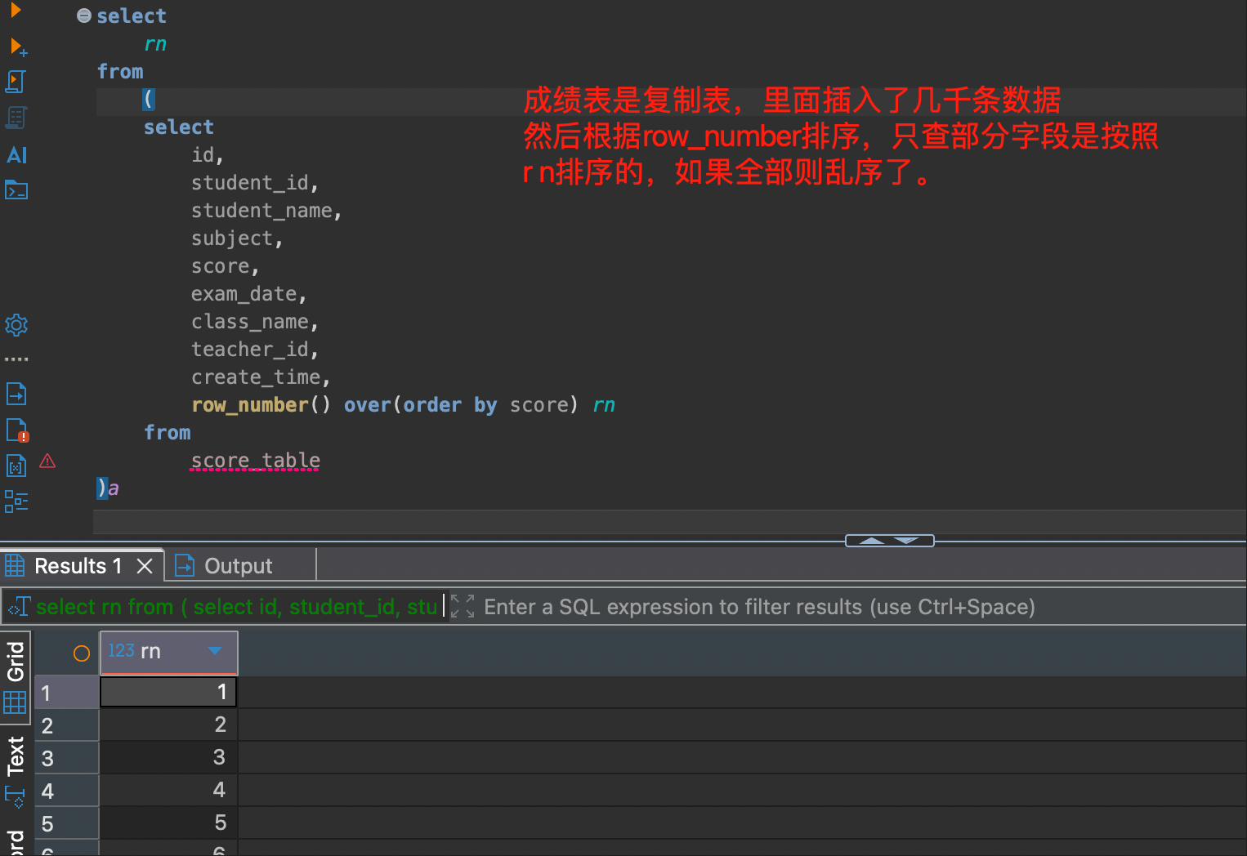Maximize results panel with up arrow
The height and width of the screenshot is (856, 1247).
(x=872, y=541)
